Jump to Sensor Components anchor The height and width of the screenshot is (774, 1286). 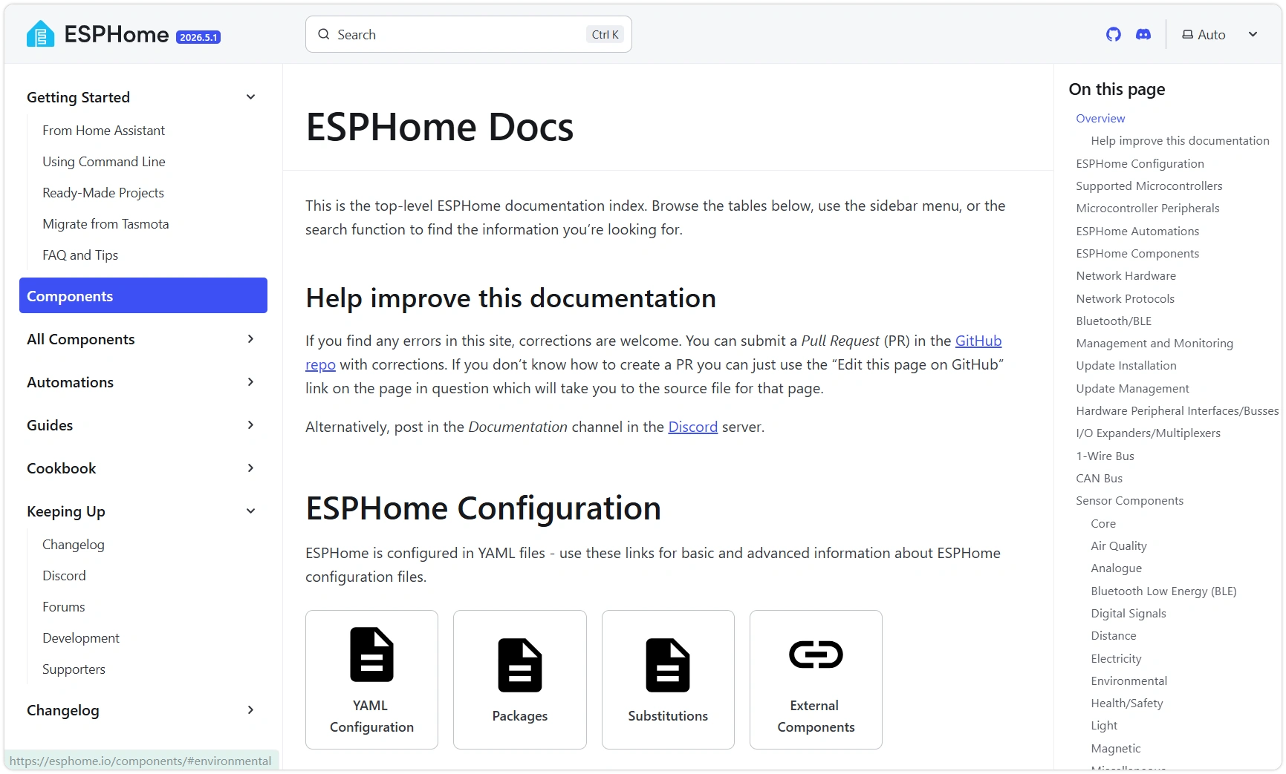(1129, 500)
